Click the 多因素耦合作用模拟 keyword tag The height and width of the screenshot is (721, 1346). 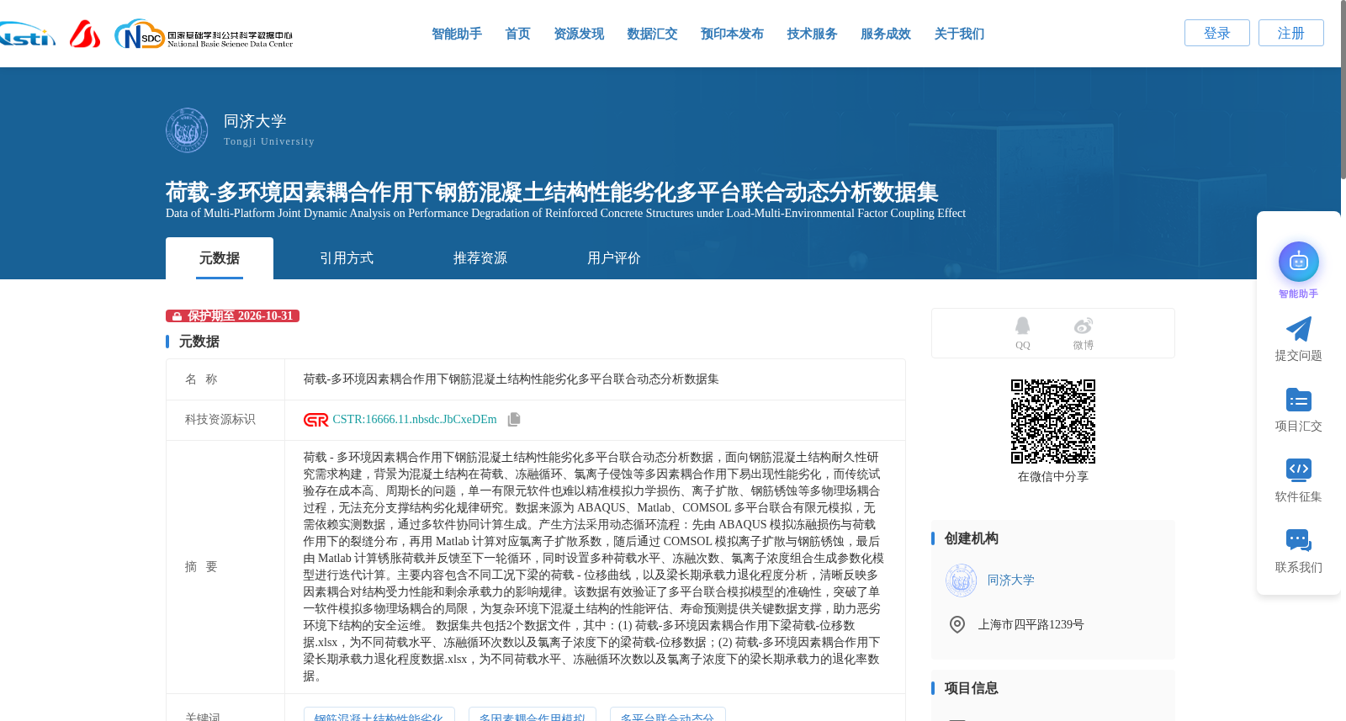tap(533, 714)
